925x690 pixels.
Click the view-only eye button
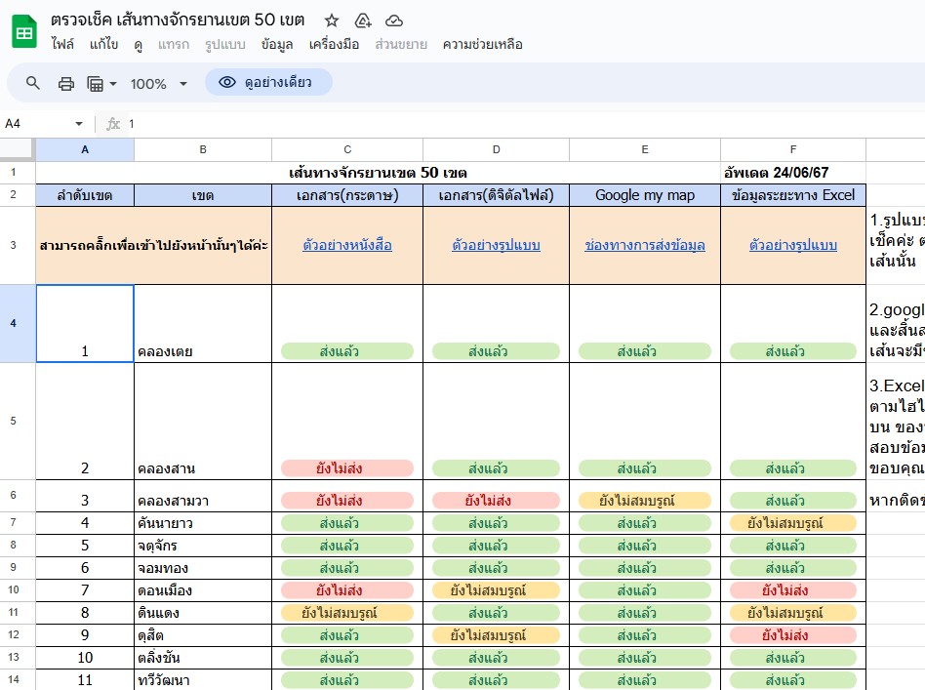[268, 83]
